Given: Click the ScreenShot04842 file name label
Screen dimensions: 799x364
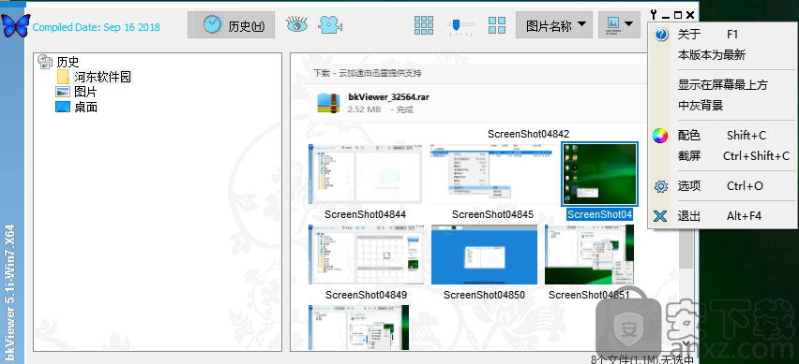Looking at the screenshot, I should pyautogui.click(x=528, y=134).
